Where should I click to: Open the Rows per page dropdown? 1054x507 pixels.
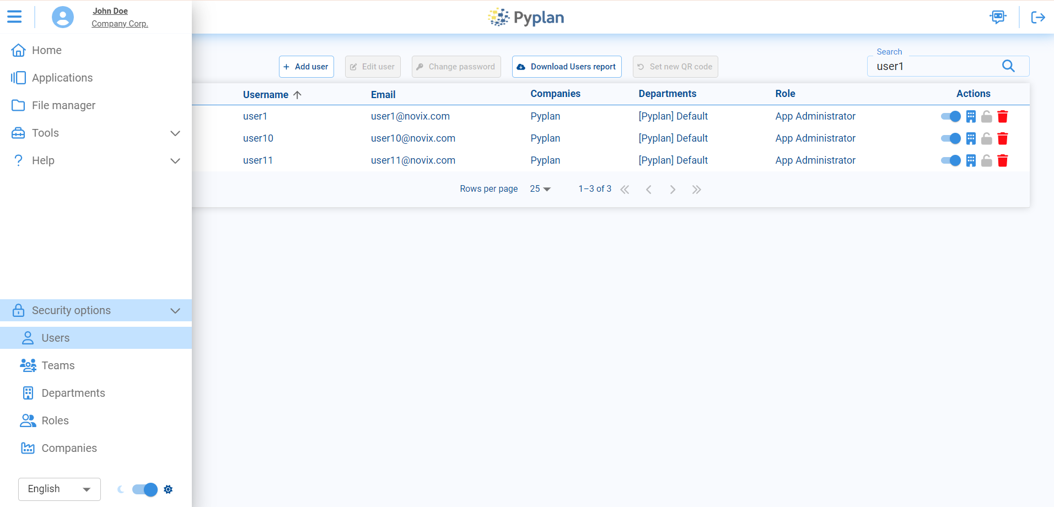click(x=540, y=189)
